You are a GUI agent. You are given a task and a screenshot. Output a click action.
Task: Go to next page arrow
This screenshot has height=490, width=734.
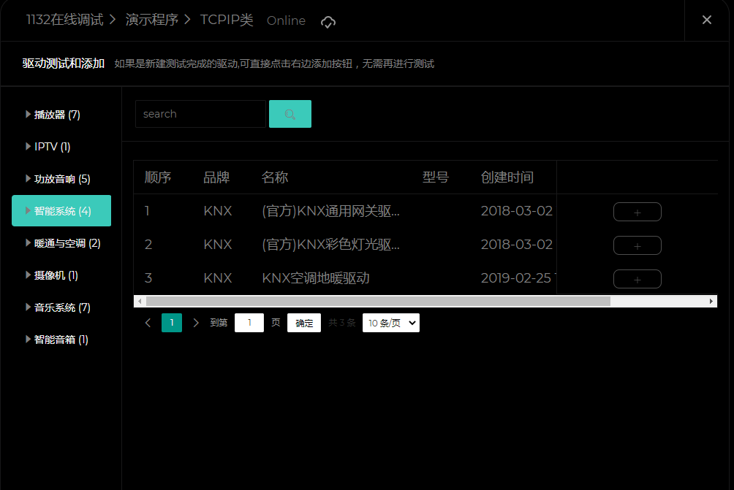(196, 323)
